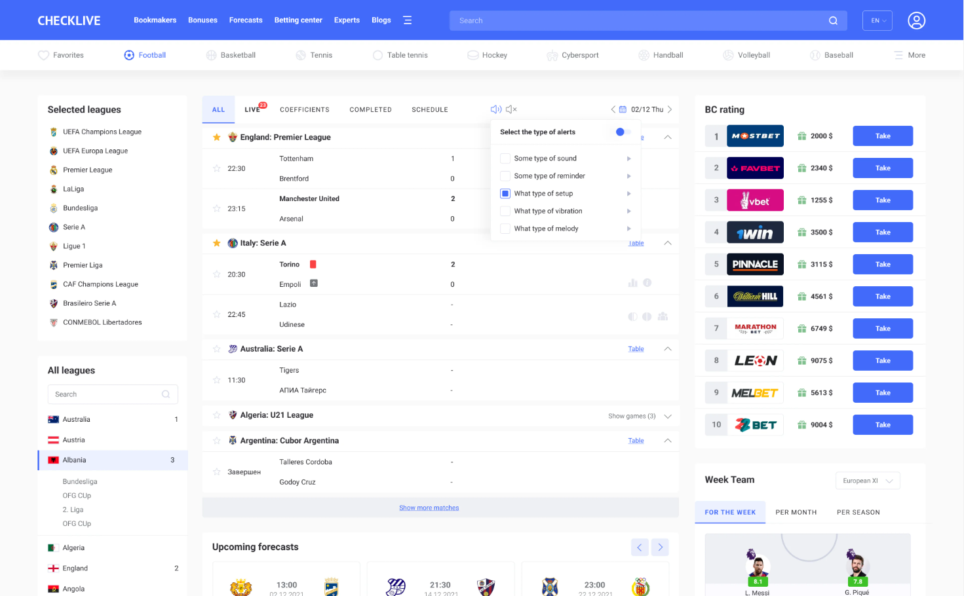Click the muted speaker icon
Viewport: 964px width, 596px height.
coord(512,109)
